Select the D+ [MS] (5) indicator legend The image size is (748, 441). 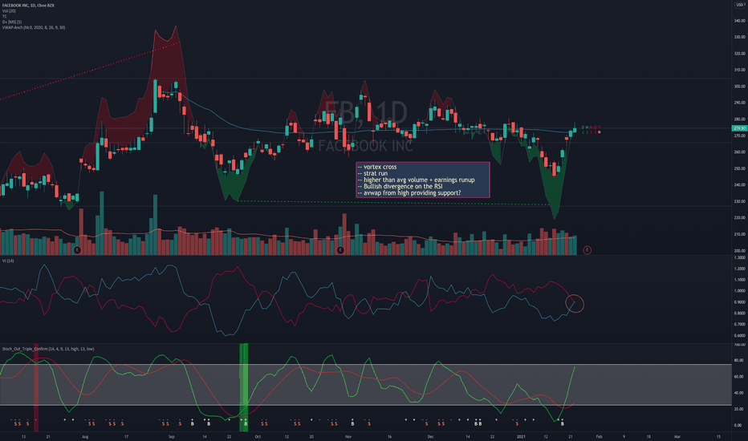pyautogui.click(x=12, y=22)
